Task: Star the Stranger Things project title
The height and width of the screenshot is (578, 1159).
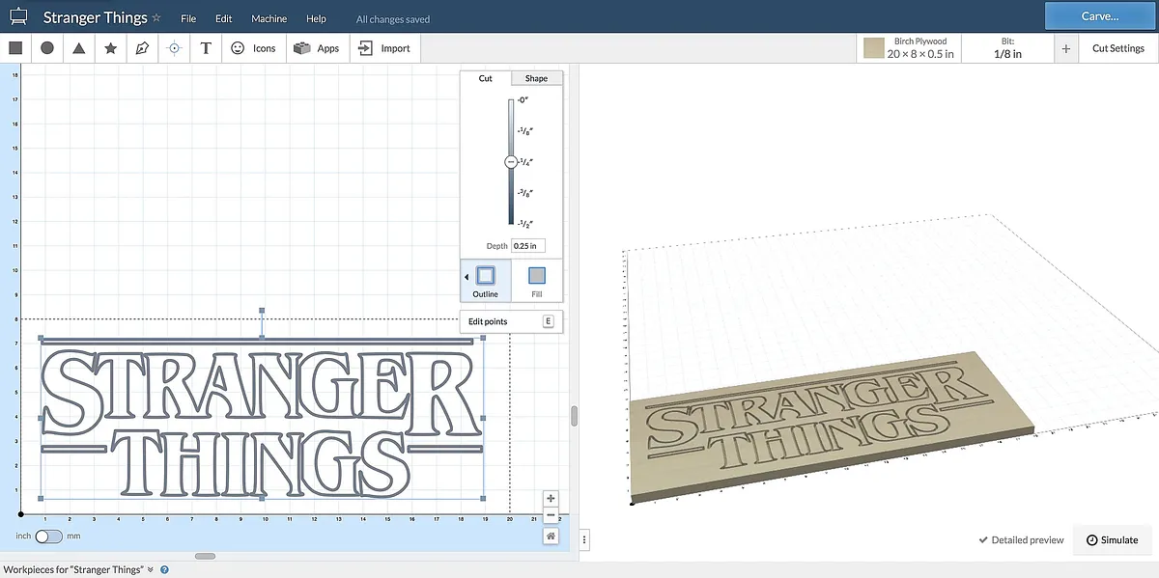Action: click(156, 17)
